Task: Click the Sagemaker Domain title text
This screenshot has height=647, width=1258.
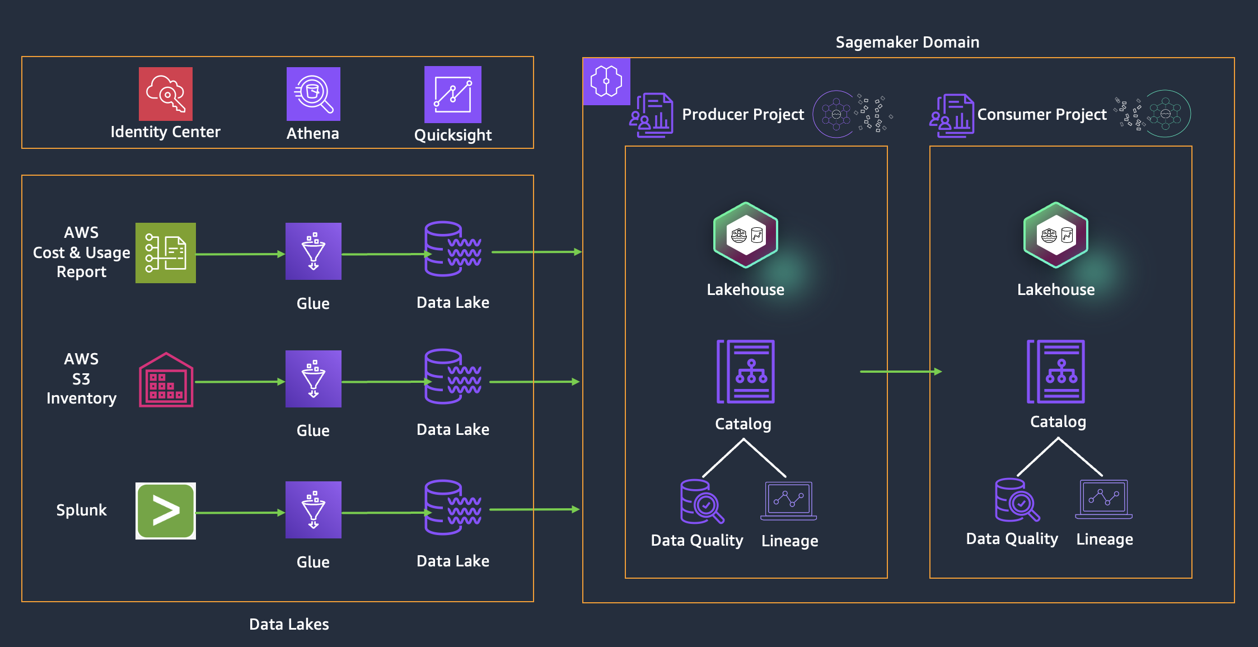Action: 907,43
